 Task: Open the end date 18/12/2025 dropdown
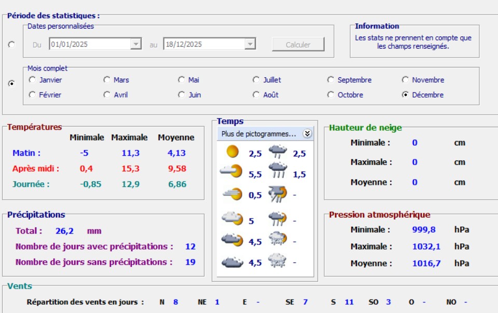(250, 45)
